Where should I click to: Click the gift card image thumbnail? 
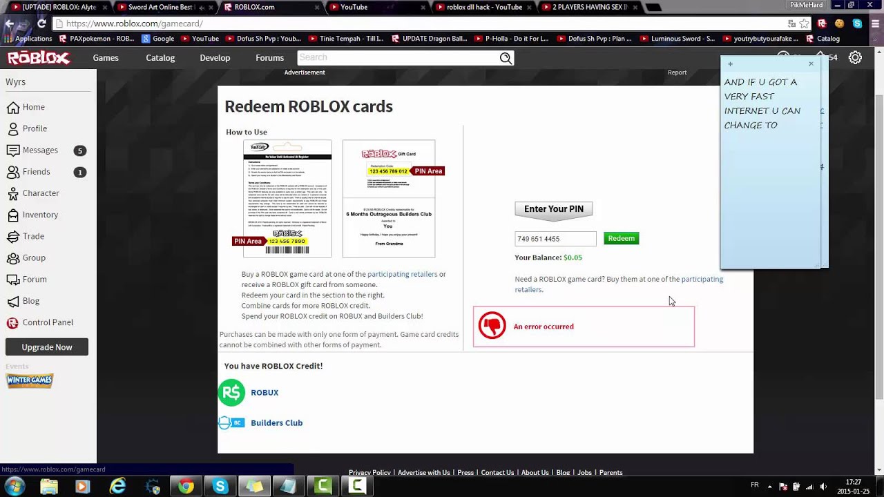click(389, 199)
